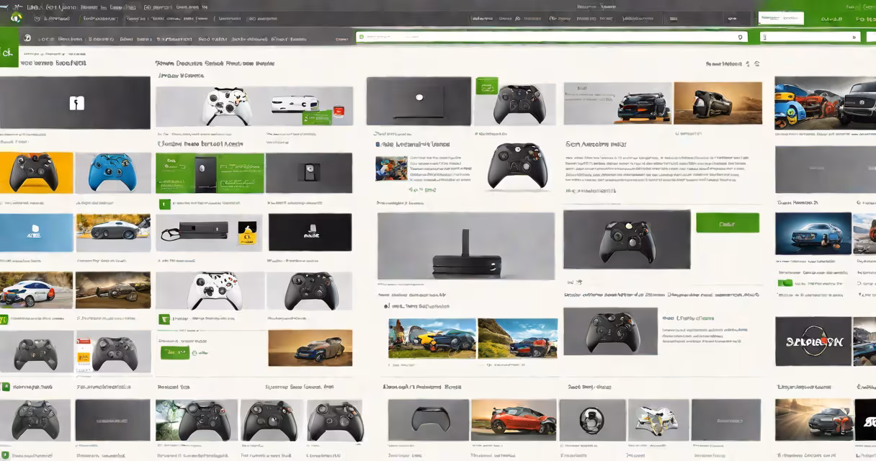876x461 pixels.
Task: Select the white rally car thumbnail
Action: point(37,290)
